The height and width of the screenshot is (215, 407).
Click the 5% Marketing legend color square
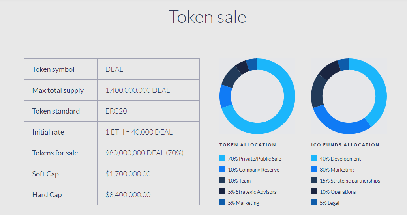pos(222,202)
